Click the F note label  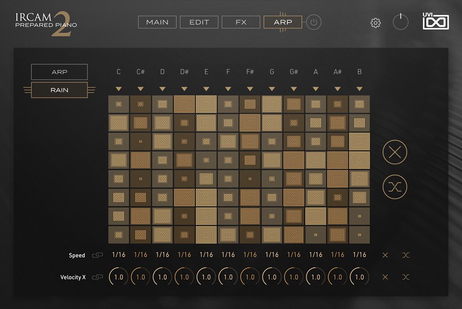click(228, 72)
